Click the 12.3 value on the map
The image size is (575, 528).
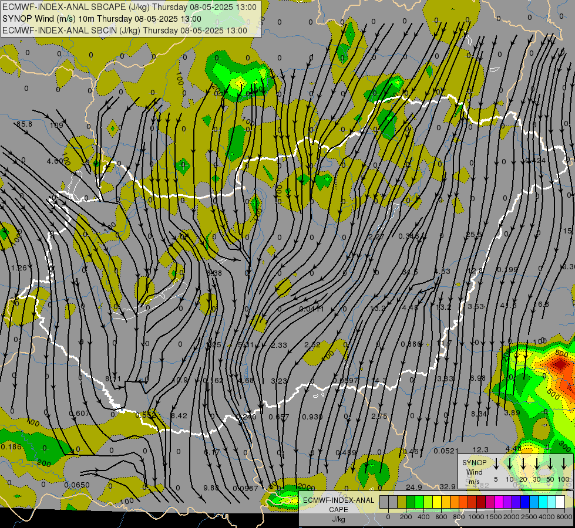[480, 449]
